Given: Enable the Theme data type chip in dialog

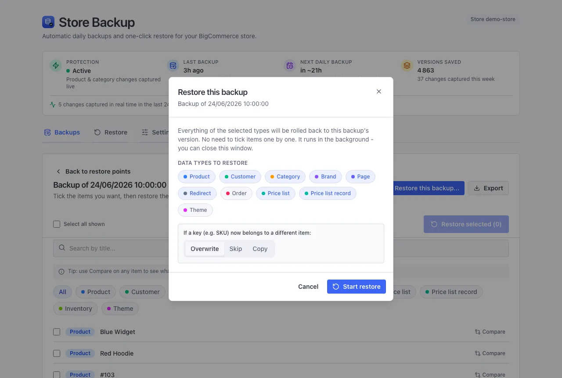Looking at the screenshot, I should click(x=195, y=210).
